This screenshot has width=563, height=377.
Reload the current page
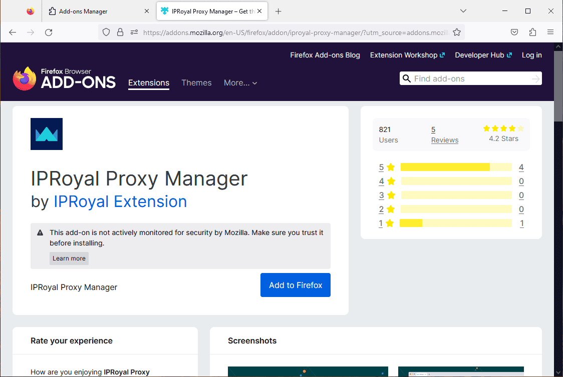click(x=49, y=32)
